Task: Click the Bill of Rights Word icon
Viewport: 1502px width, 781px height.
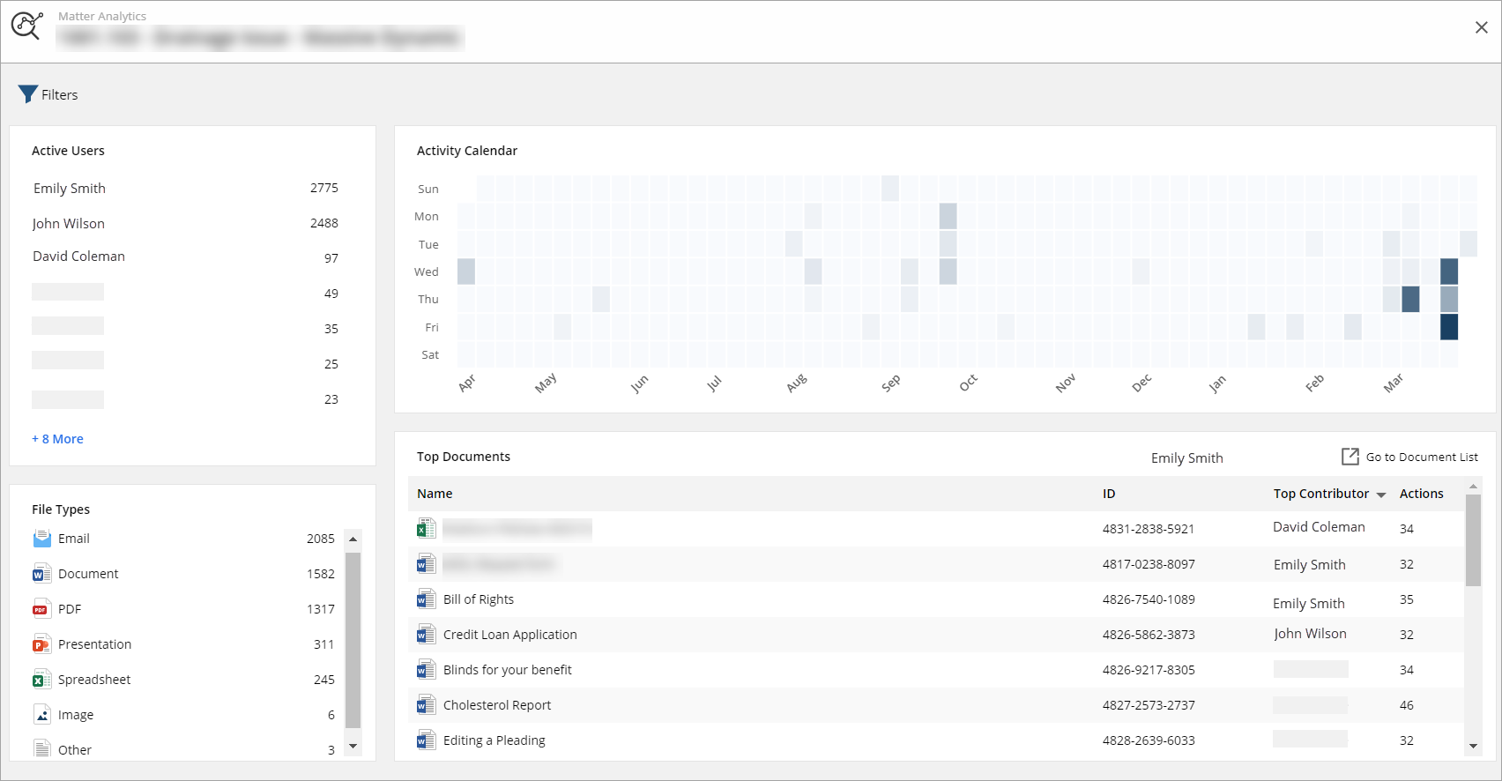Action: (427, 599)
